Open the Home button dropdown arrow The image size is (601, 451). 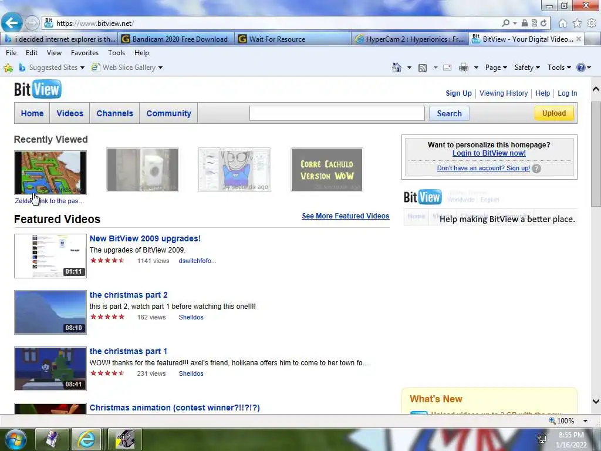point(409,68)
